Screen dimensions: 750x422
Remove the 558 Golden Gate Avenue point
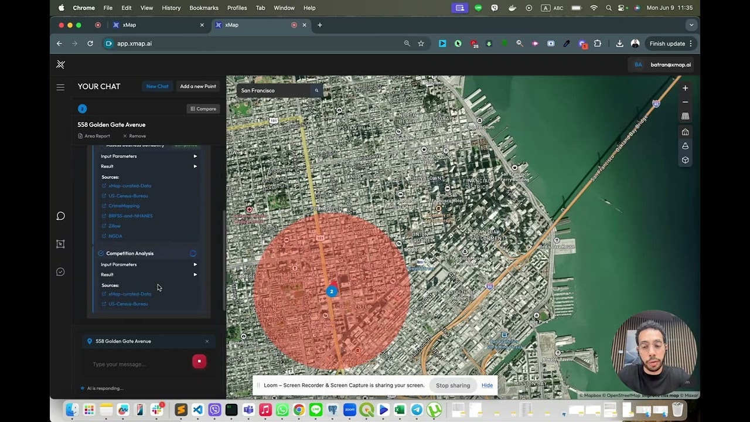tap(134, 136)
